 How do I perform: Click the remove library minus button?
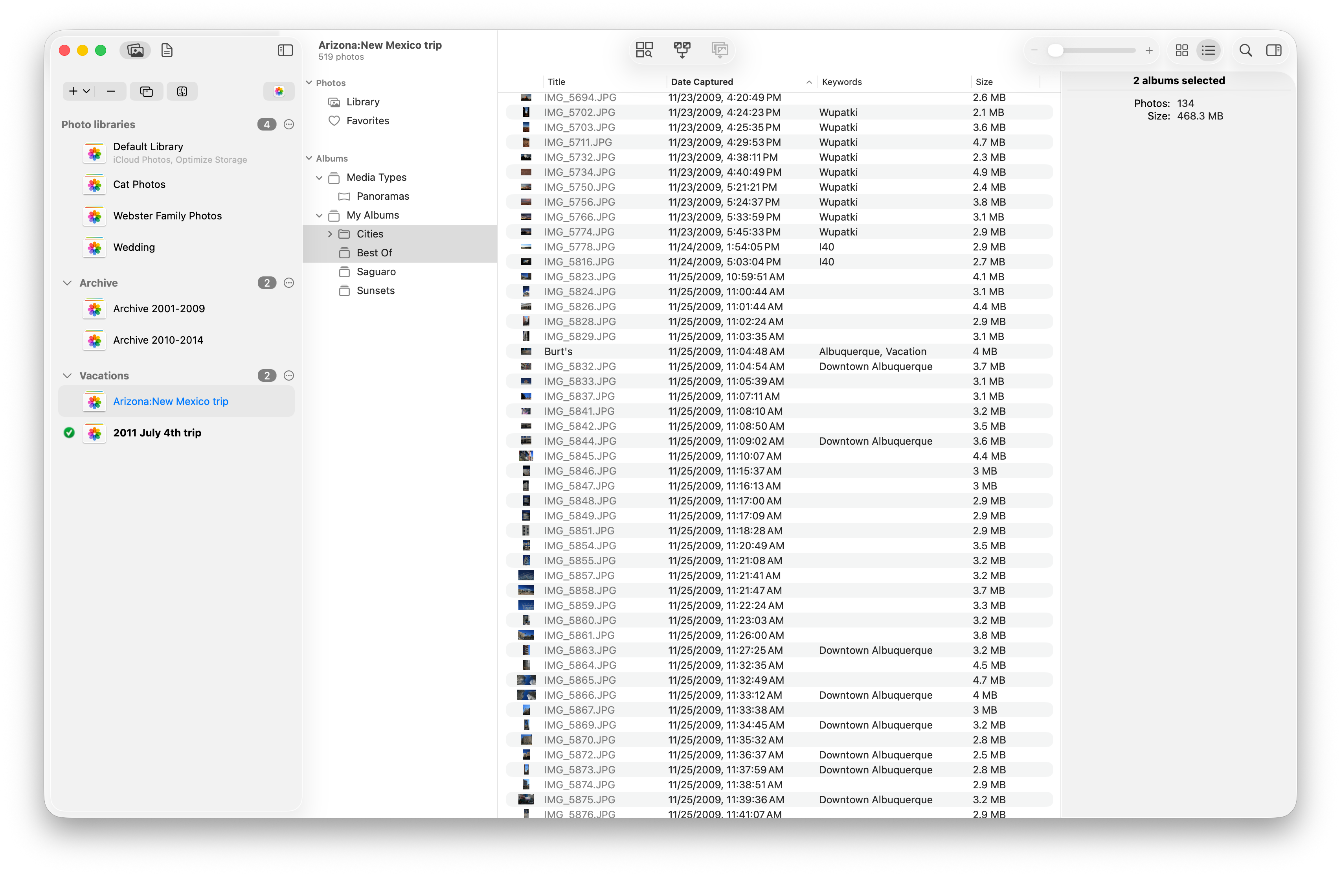pyautogui.click(x=111, y=91)
